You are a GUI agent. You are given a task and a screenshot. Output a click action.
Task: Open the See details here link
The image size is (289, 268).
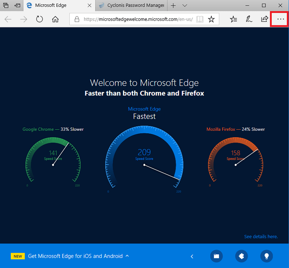[261, 237]
